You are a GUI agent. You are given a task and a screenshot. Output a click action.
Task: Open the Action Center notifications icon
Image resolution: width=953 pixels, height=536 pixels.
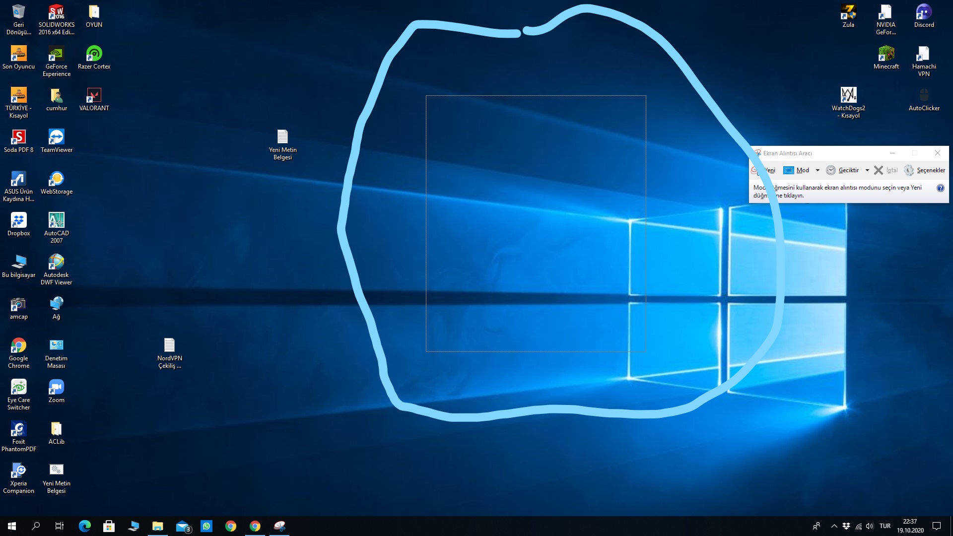pyautogui.click(x=937, y=526)
